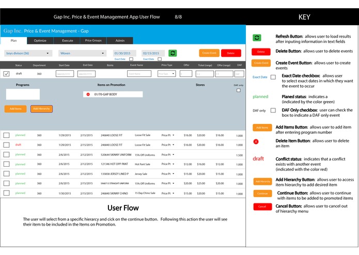Switch to the Optimize tab
The height and width of the screenshot is (255, 359).
click(40, 40)
